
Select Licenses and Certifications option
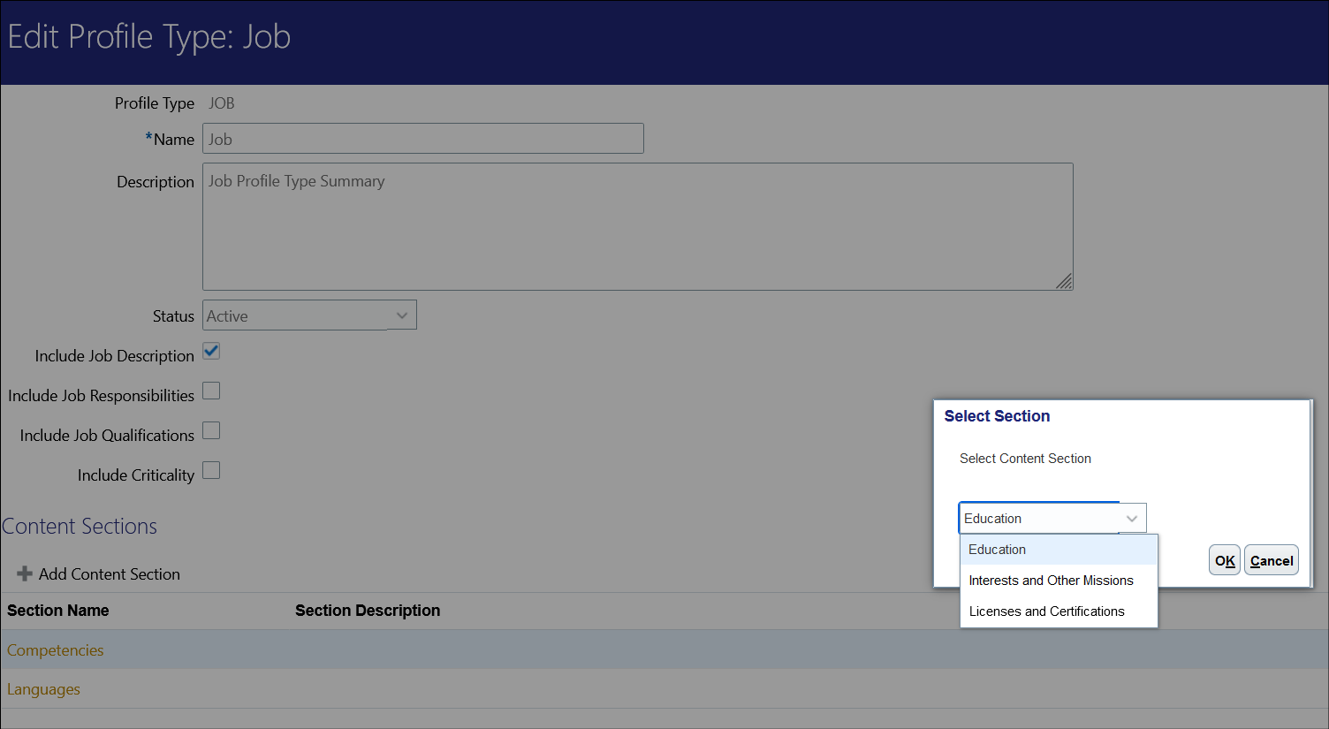point(1059,611)
